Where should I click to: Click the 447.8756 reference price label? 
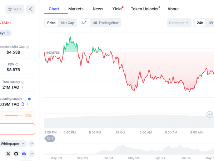[53, 53]
